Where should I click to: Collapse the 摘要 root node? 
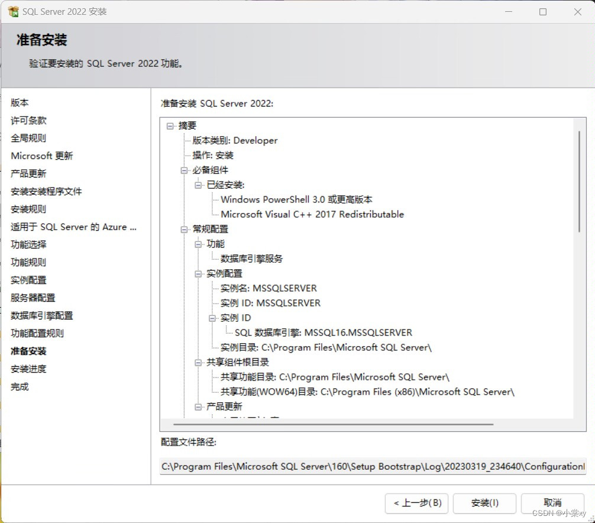(170, 126)
